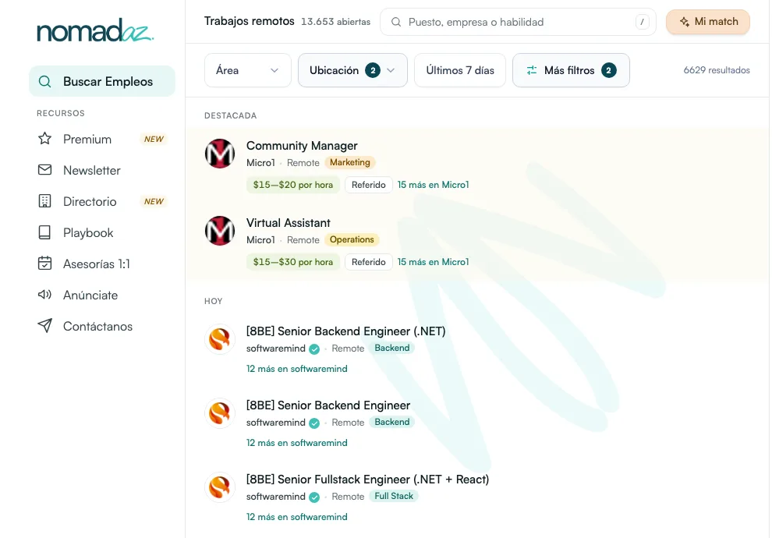Click the magnifier icon beside Buscar Empleos

coord(44,81)
